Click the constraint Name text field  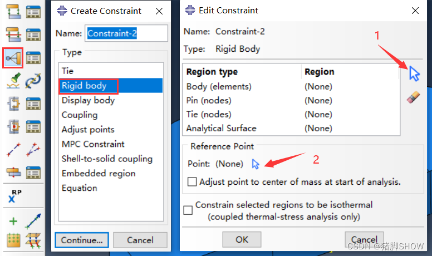[x=126, y=33]
